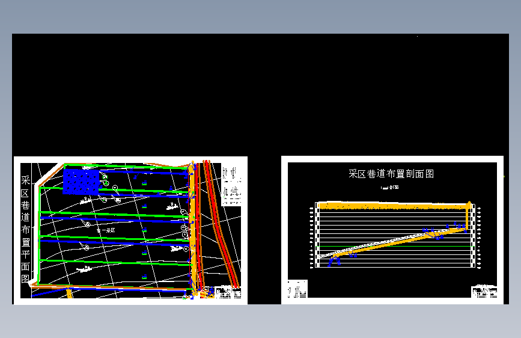Select the green horizontal line in section view
Image resolution: width=521 pixels, height=338 pixels.
(395, 247)
